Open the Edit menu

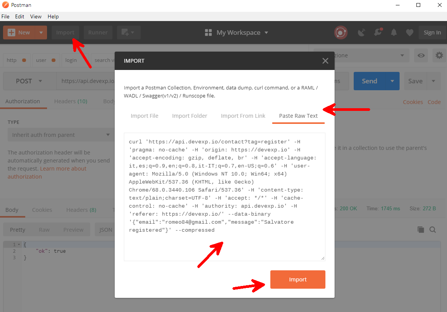(20, 16)
